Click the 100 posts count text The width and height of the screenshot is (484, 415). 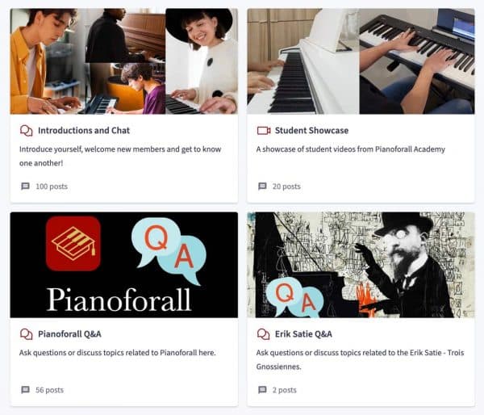tap(52, 187)
